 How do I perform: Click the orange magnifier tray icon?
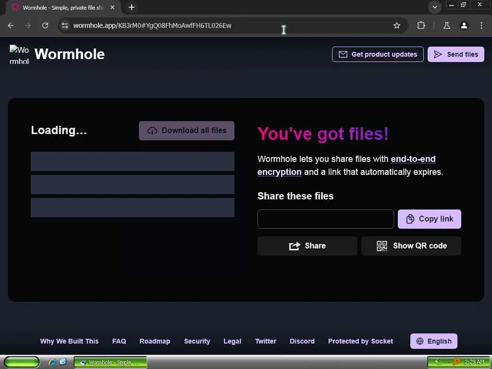[x=456, y=362]
